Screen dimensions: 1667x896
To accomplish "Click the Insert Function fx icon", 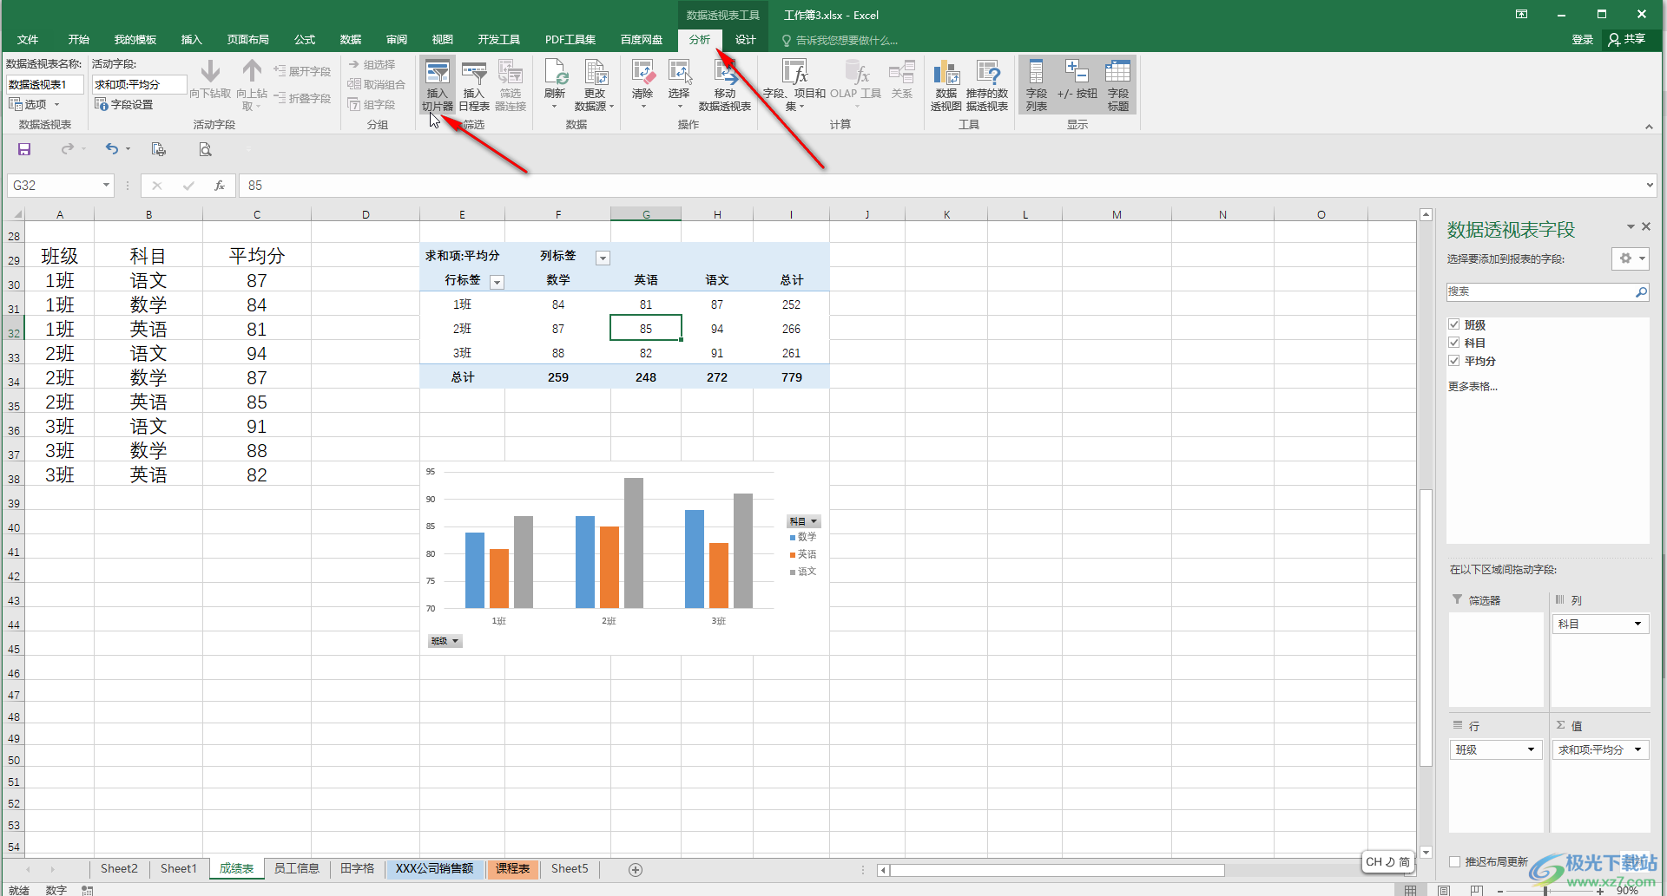I will [x=220, y=186].
